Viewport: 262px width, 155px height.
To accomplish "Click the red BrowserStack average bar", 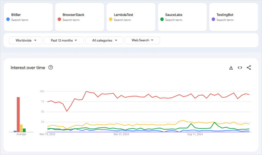I will [x=18, y=115].
